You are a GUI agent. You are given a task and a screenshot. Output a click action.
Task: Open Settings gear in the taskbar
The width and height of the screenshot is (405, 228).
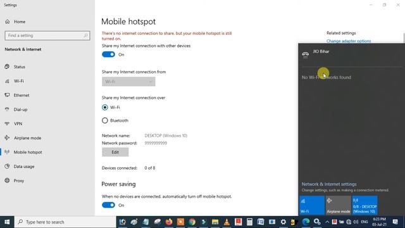coord(283,222)
